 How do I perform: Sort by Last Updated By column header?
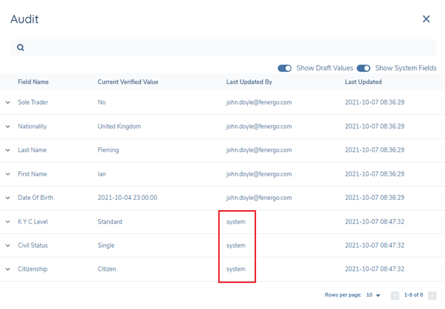[249, 82]
